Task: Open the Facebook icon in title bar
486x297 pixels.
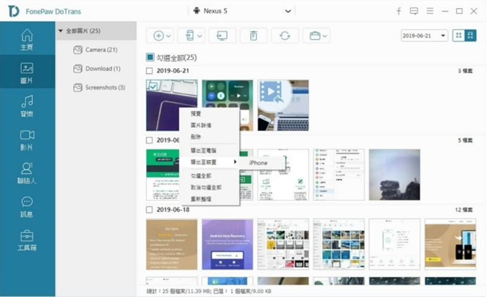Action: 399,11
